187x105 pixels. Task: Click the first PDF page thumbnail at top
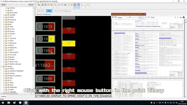[x=148, y=24]
